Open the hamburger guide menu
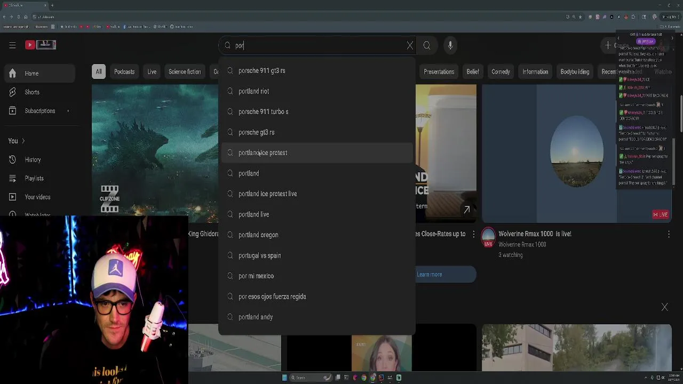This screenshot has width=683, height=384. [x=12, y=45]
